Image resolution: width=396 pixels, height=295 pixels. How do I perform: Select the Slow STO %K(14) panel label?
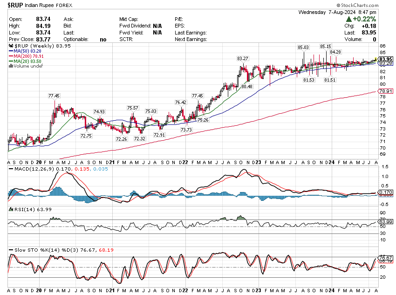(x=34, y=250)
